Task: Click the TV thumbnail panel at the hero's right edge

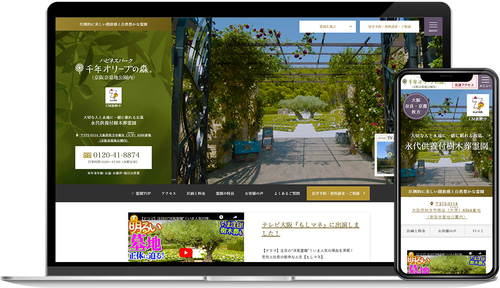Action: point(384,155)
